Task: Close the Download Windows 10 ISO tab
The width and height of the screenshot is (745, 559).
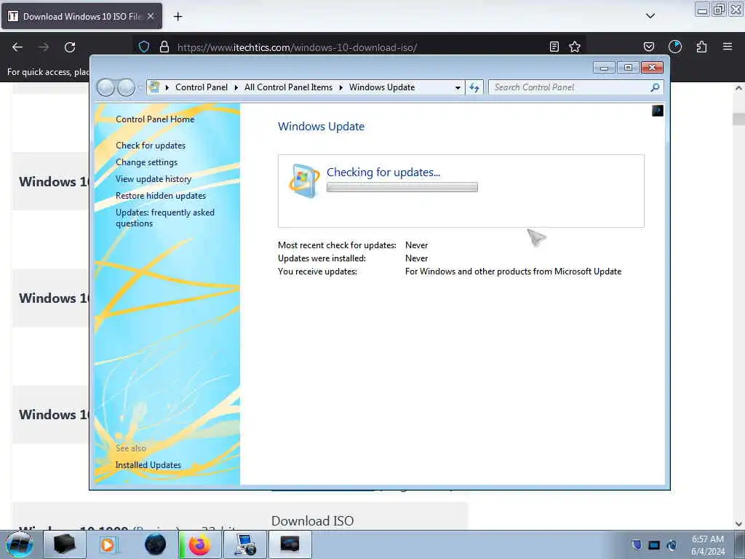Action: point(151,16)
